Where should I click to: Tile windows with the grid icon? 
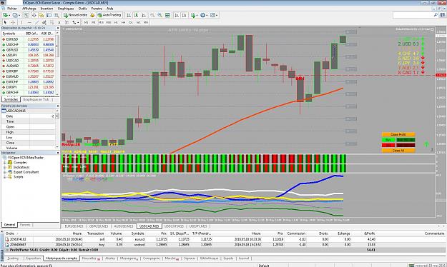(167, 15)
